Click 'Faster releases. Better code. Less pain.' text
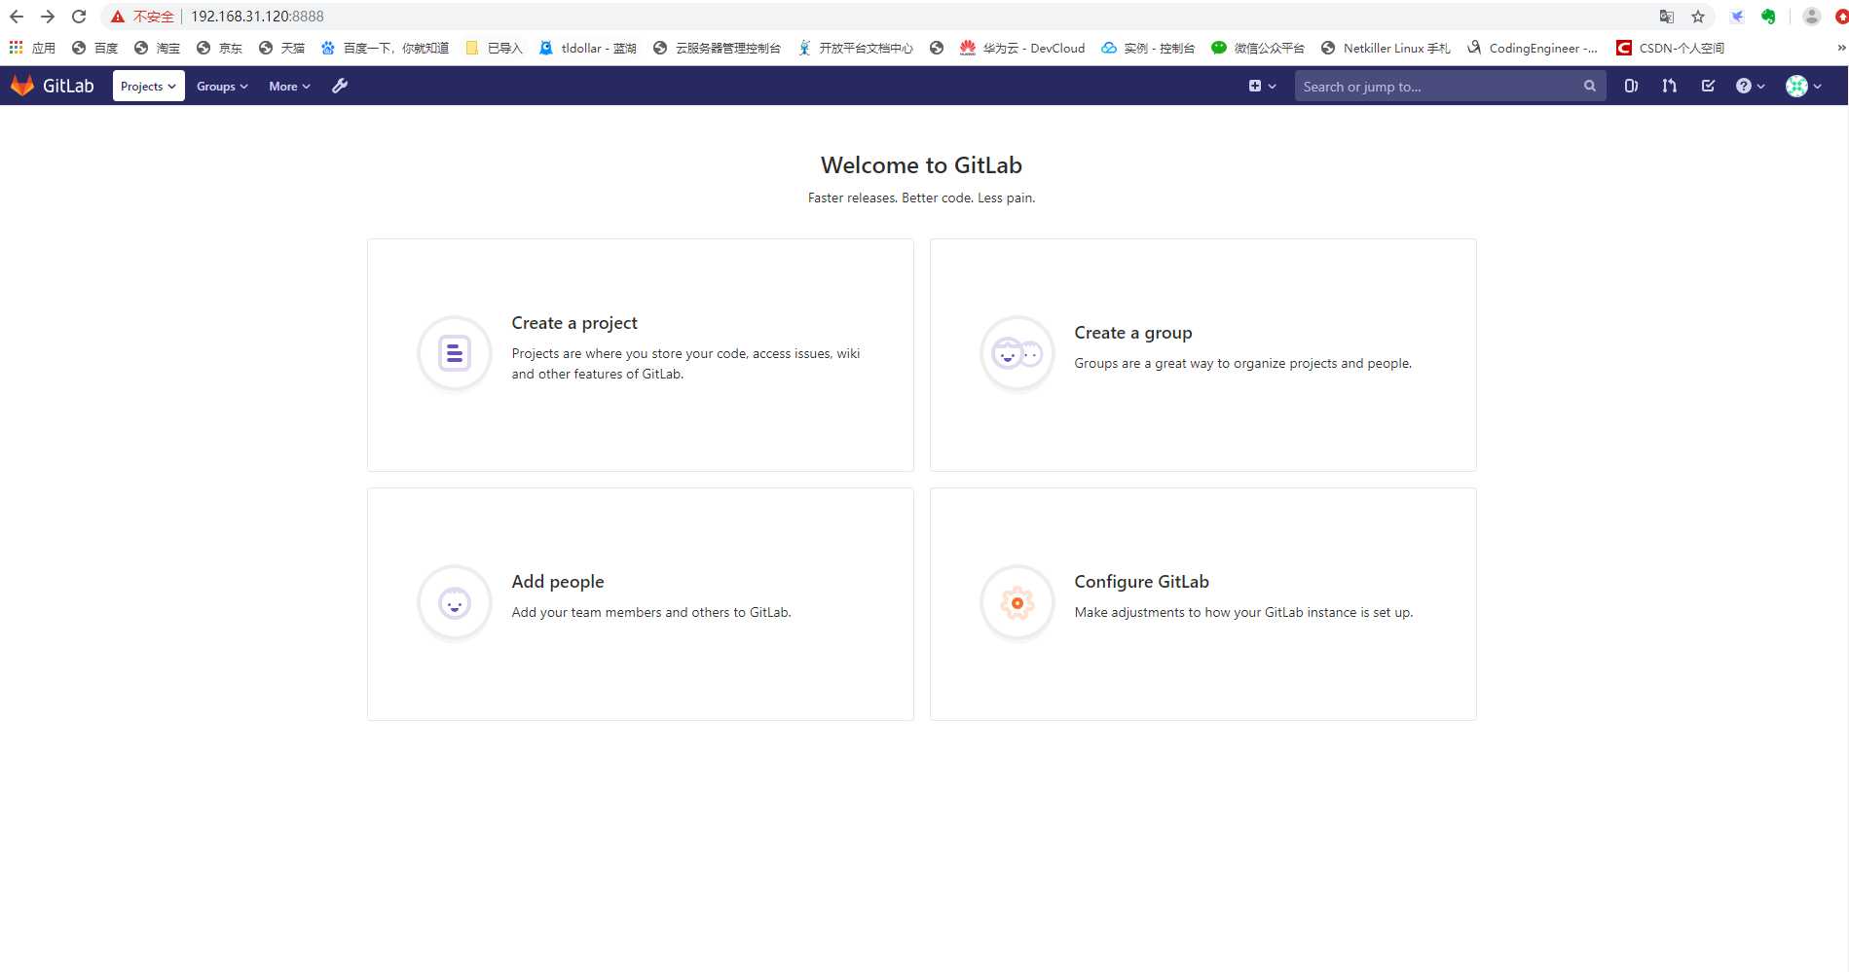 click(x=921, y=198)
